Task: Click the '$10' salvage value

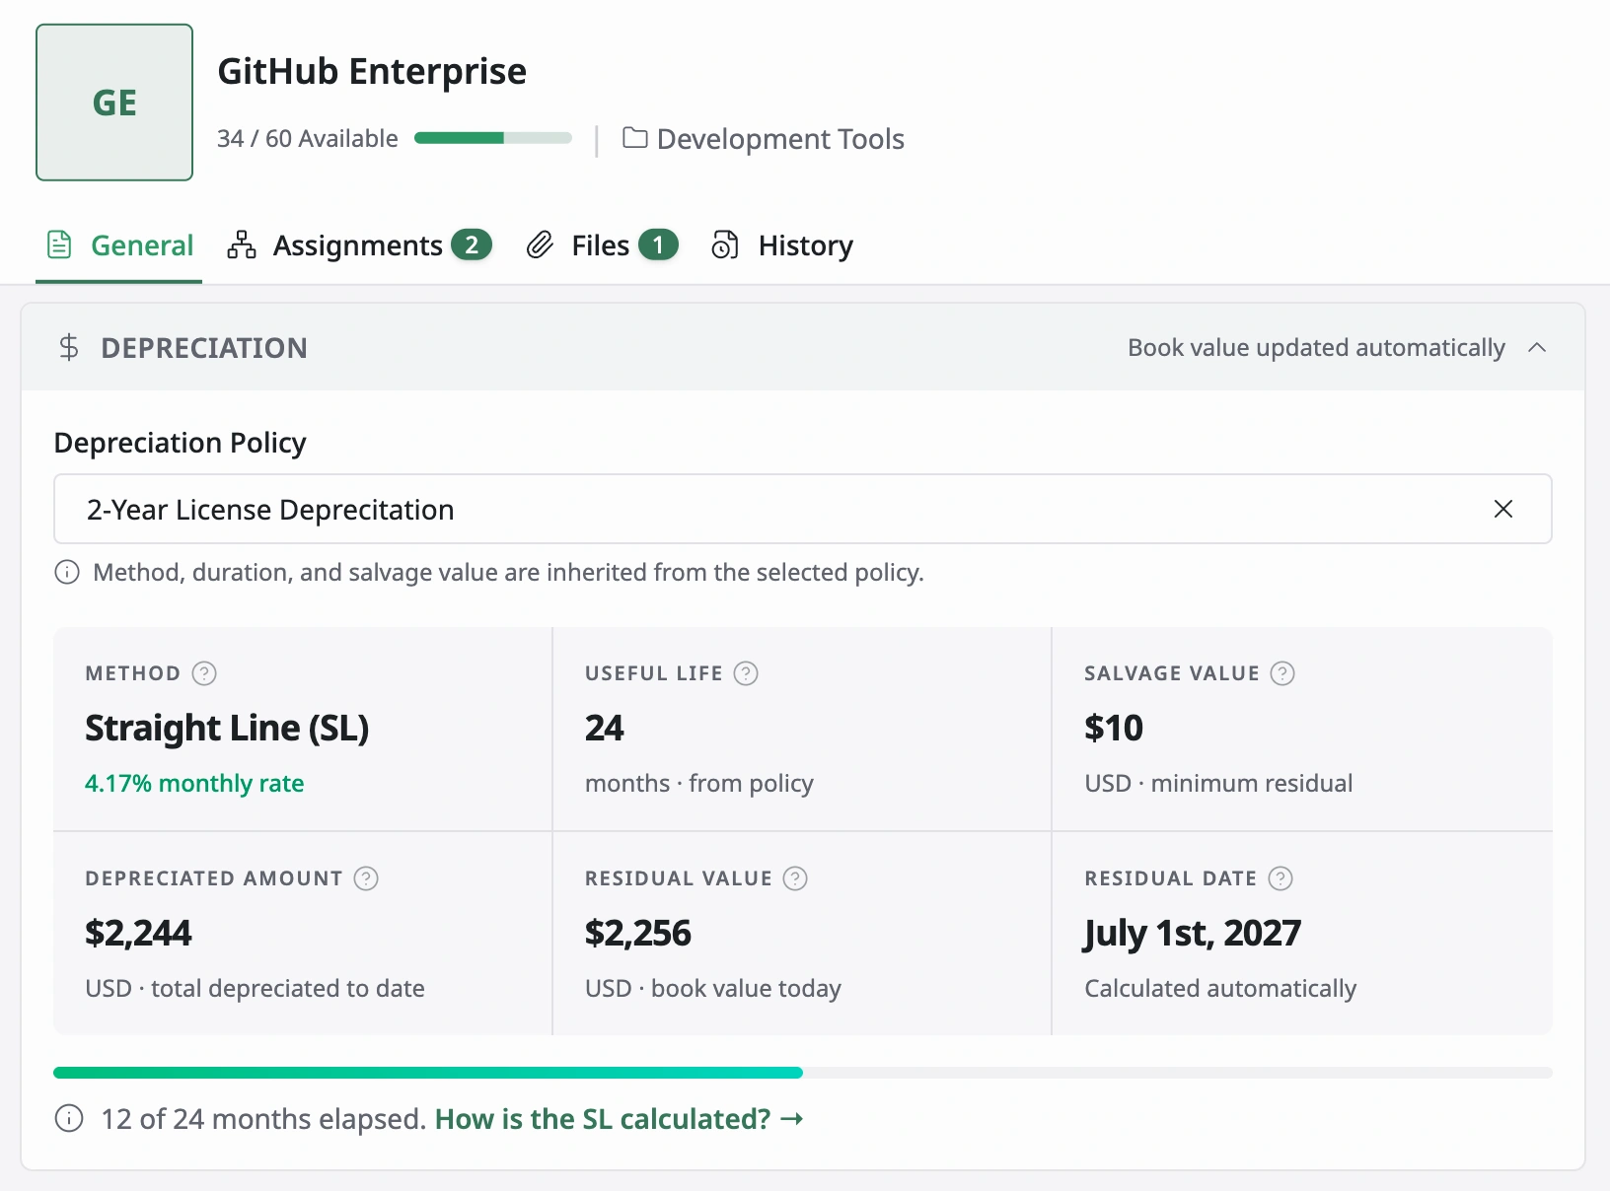Action: pyautogui.click(x=1114, y=728)
